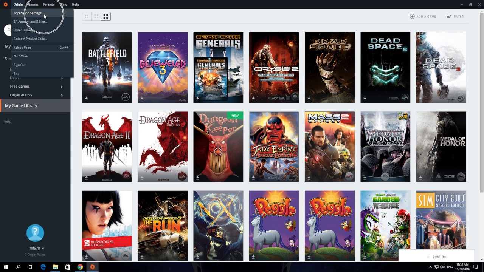Open File Explorer from taskbar
The width and height of the screenshot is (484, 272).
click(55, 267)
